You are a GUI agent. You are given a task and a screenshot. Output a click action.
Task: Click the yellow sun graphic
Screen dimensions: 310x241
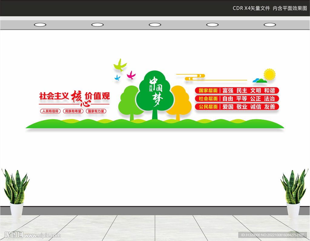pyautogui.click(x=269, y=74)
